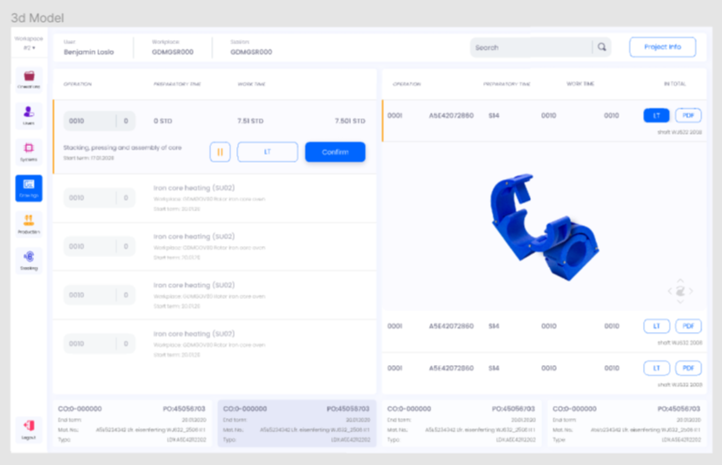Click LT button beside Confirm
This screenshot has height=465, width=722.
[x=268, y=152]
